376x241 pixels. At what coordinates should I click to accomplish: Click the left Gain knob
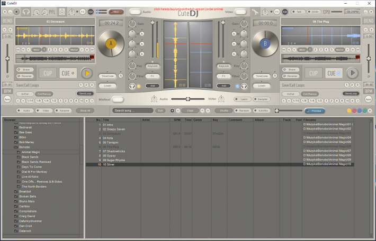tap(132, 23)
